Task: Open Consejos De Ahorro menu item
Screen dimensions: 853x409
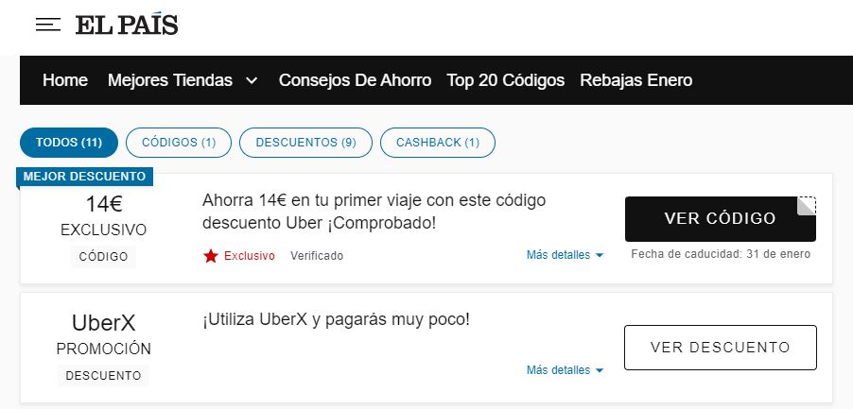Action: click(355, 80)
